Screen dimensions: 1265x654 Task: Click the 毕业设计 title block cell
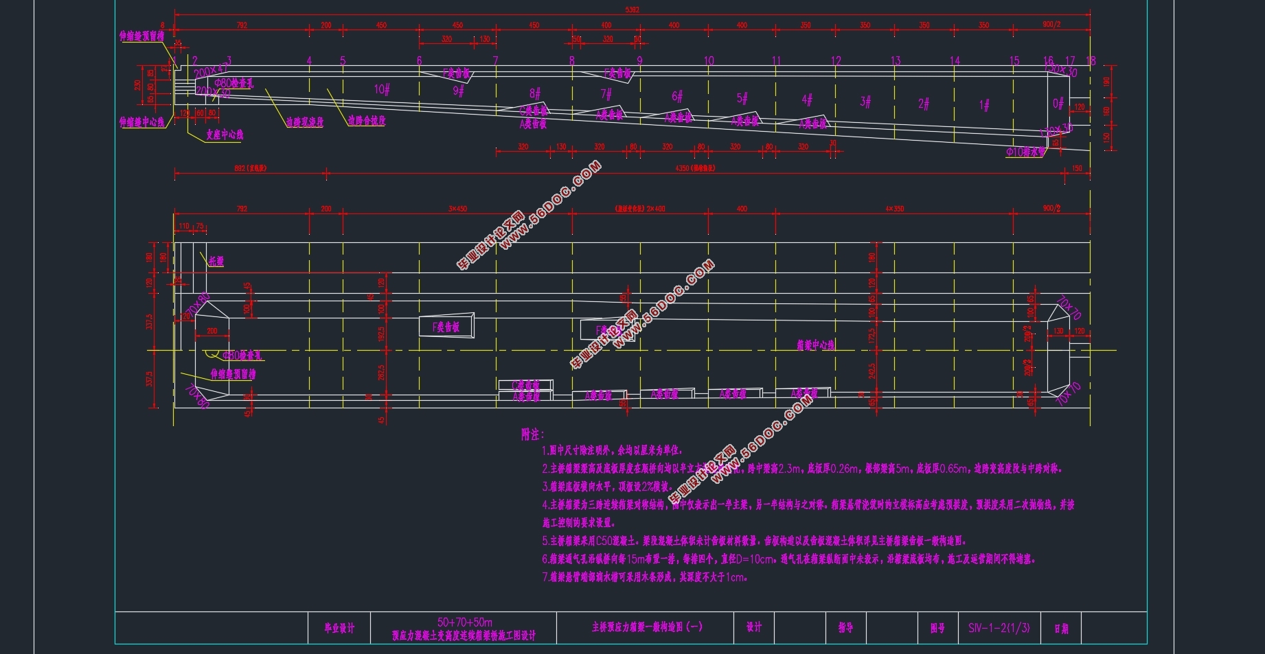pos(339,628)
